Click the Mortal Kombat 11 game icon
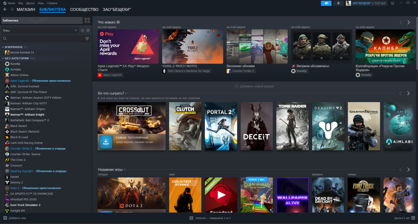 (7, 52)
